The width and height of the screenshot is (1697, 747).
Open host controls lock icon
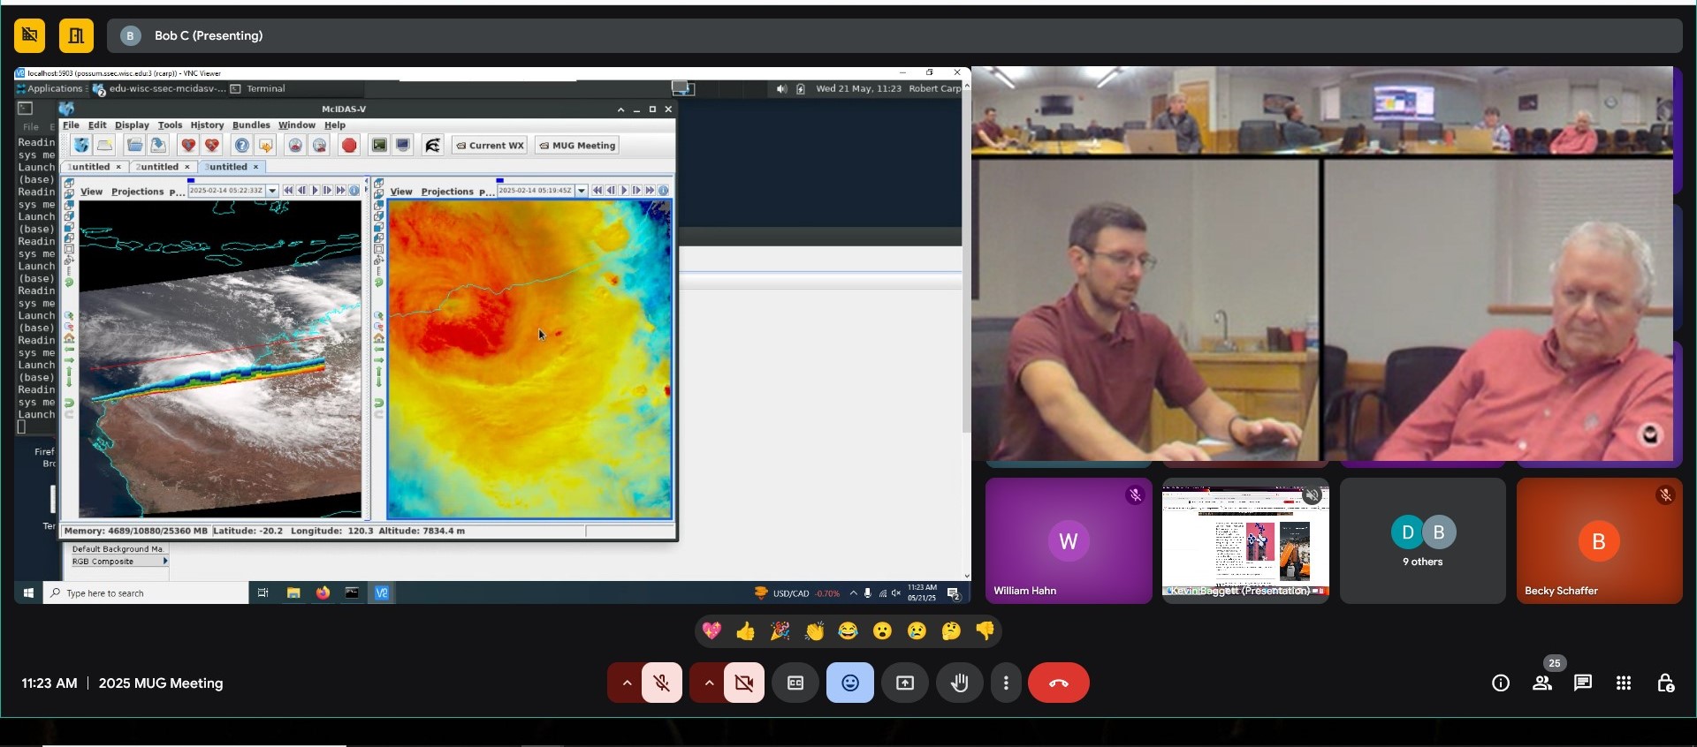click(x=1665, y=683)
